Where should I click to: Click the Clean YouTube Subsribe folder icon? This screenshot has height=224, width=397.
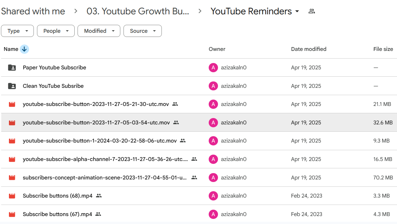pyautogui.click(x=12, y=86)
